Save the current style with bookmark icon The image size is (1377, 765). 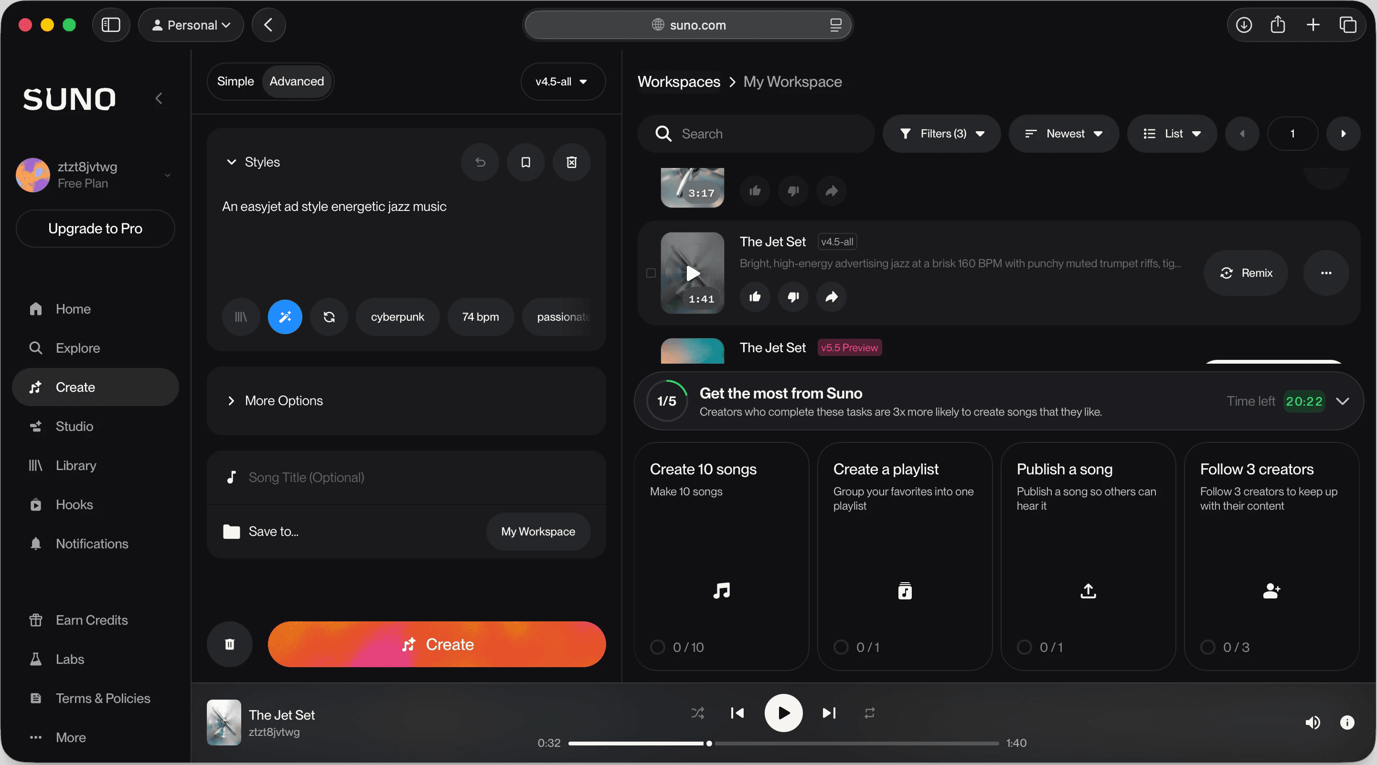click(x=525, y=162)
